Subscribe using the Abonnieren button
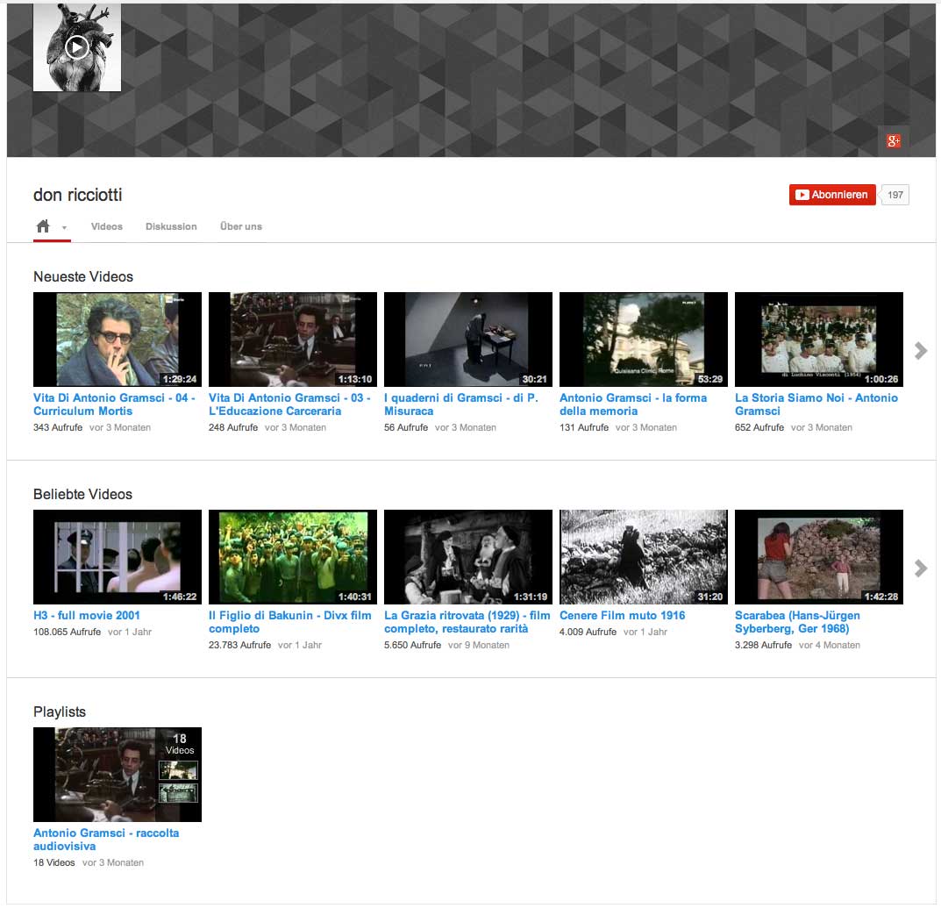This screenshot has height=908, width=941. (831, 195)
